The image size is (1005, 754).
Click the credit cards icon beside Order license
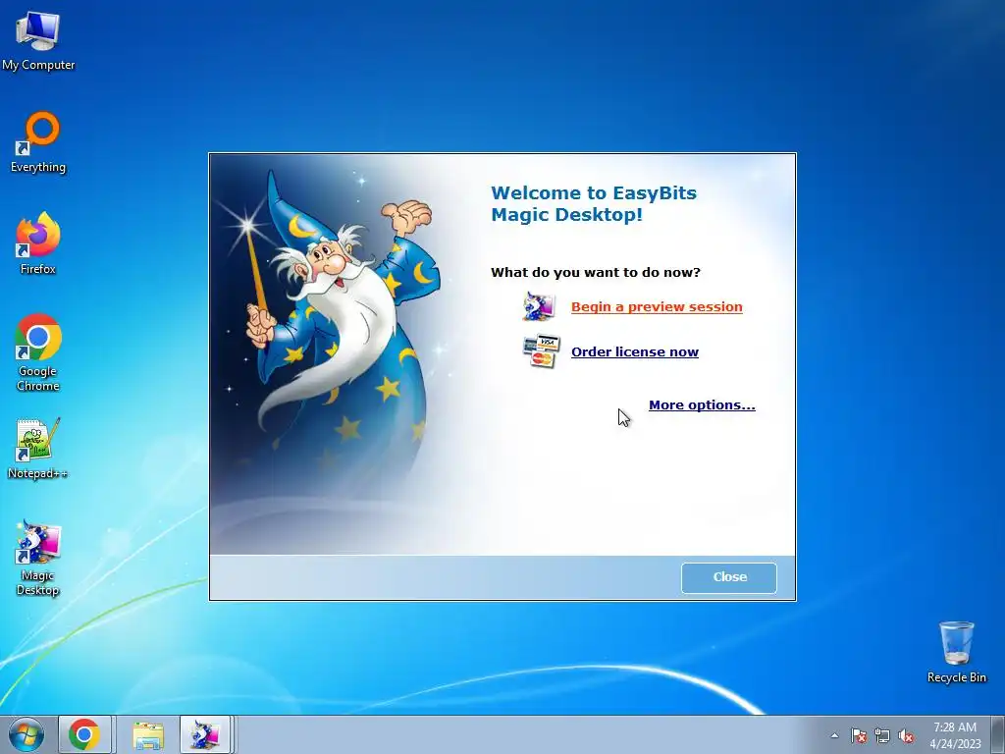(541, 351)
